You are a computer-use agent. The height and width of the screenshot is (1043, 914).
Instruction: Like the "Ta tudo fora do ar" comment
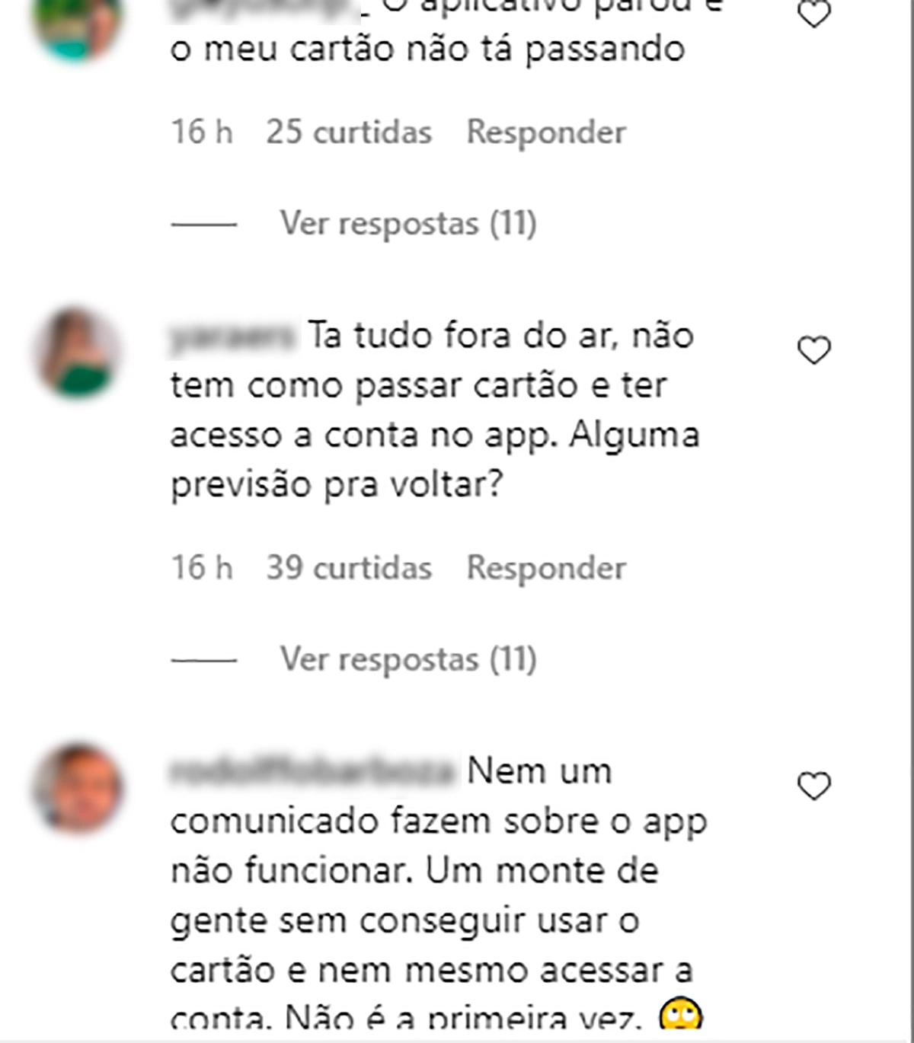[813, 350]
